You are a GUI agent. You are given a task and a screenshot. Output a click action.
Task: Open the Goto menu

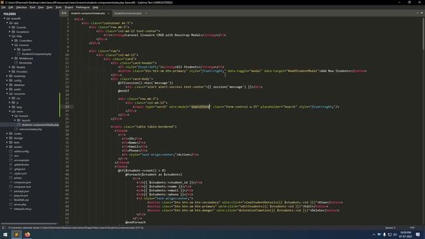point(49,7)
